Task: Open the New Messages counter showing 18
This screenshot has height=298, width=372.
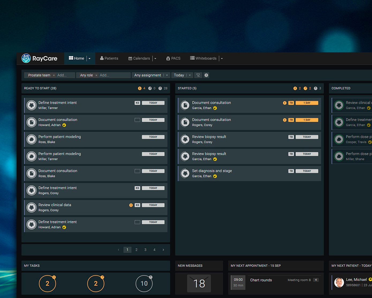Action: click(x=199, y=284)
